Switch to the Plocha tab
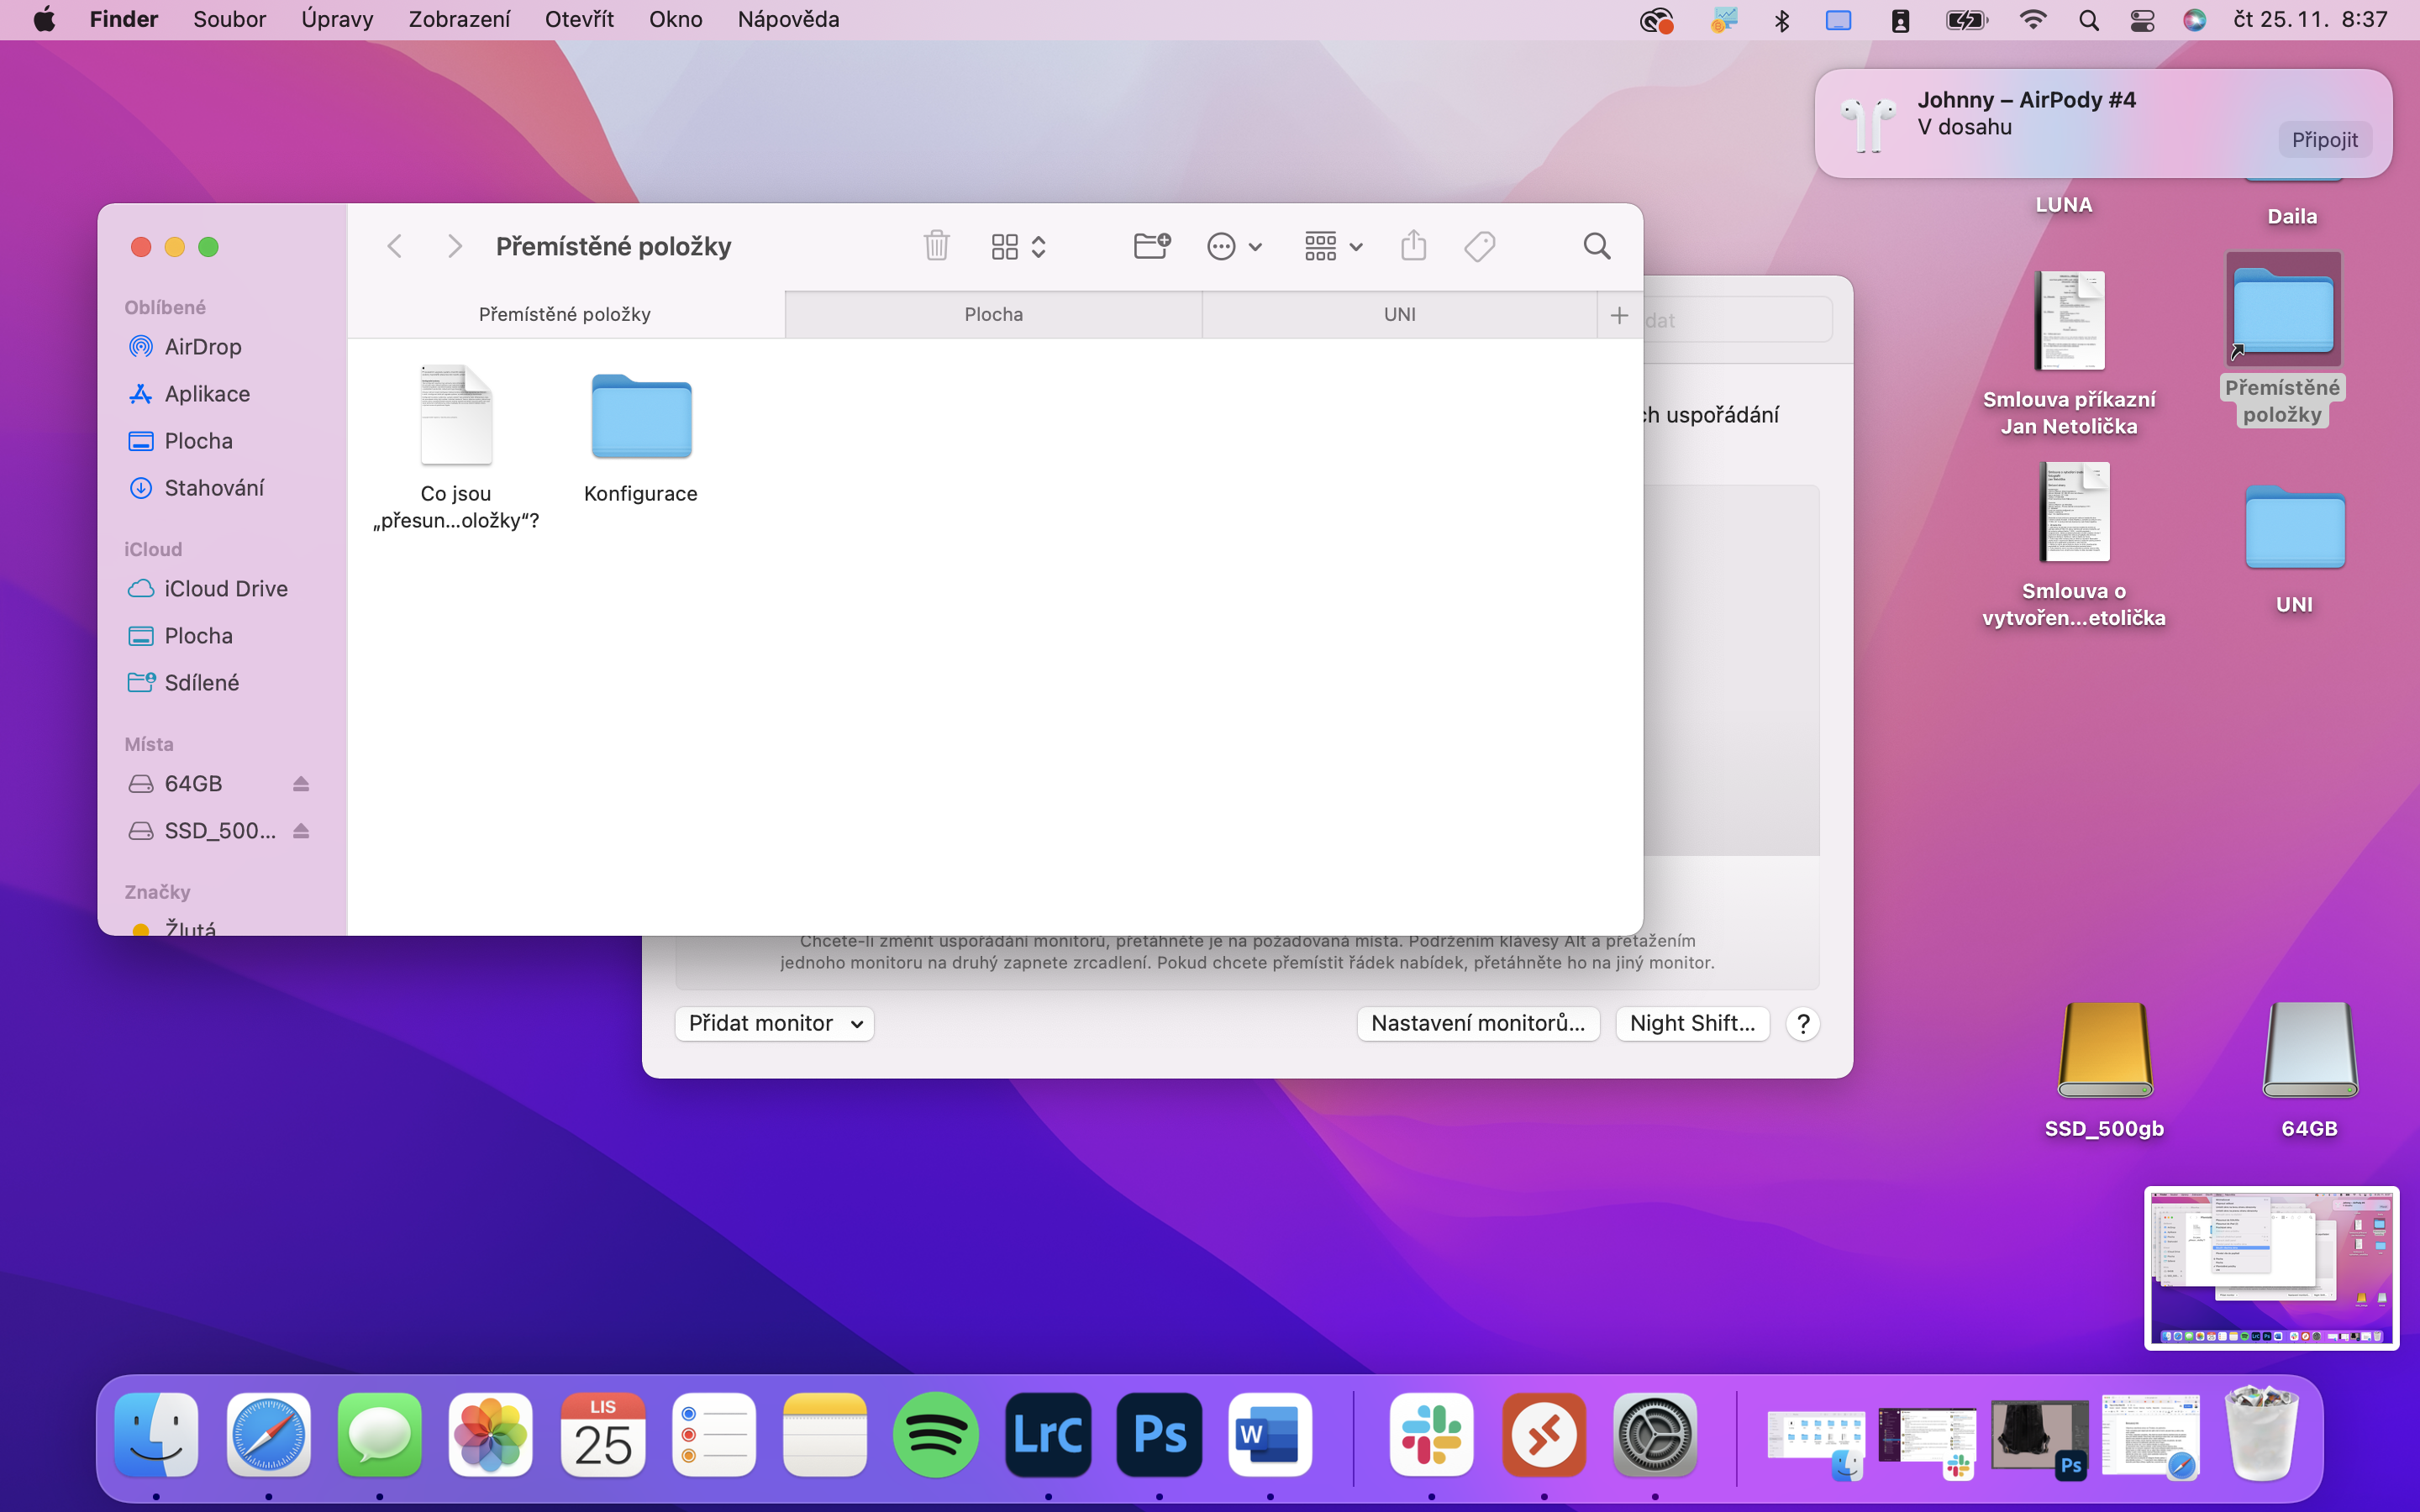 pyautogui.click(x=993, y=314)
